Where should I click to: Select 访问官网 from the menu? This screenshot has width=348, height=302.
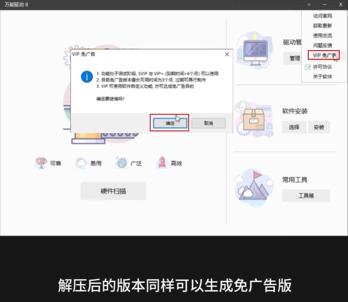coord(322,16)
